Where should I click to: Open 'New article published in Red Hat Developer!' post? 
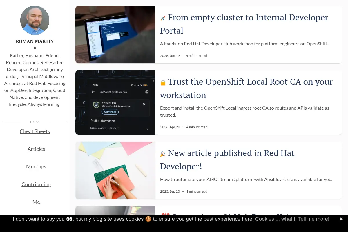point(227,160)
